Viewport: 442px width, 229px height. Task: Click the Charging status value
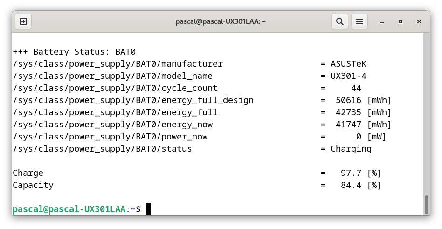click(x=351, y=149)
